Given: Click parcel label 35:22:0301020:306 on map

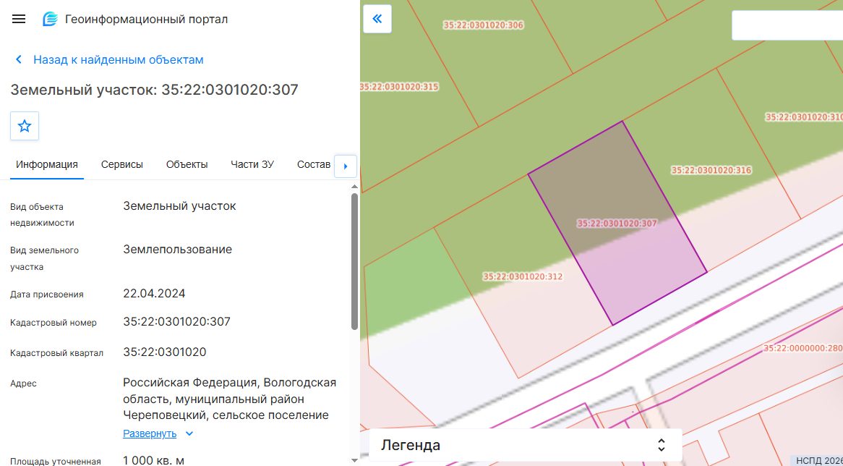Looking at the screenshot, I should [x=484, y=25].
